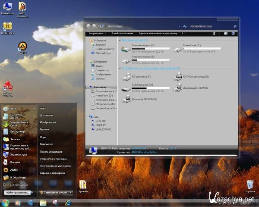The image size is (259, 207).
Task: Open Calculator (Калькулятор) from Start menu
Action: click(17, 131)
